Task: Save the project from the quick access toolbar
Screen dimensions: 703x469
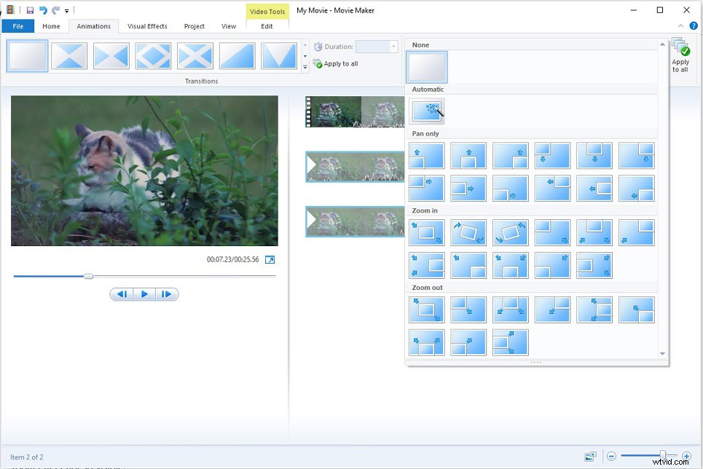Action: (29, 10)
